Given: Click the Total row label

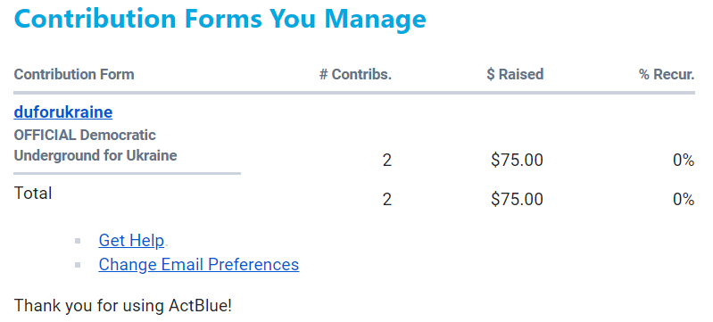Looking at the screenshot, I should (x=33, y=194).
